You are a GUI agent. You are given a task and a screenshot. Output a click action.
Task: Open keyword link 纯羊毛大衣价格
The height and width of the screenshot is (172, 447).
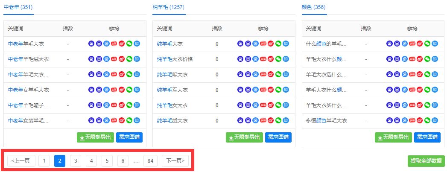[x=175, y=59]
